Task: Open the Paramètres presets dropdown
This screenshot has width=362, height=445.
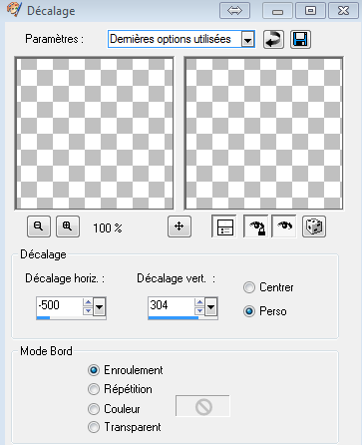Action: (x=247, y=40)
